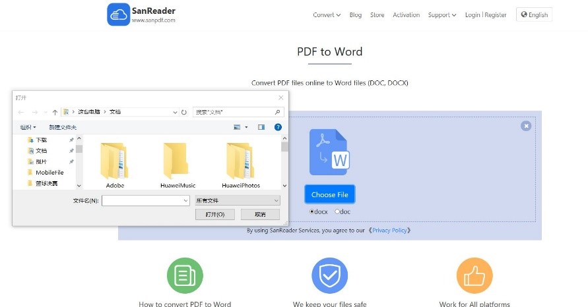The height and width of the screenshot is (307, 588).
Task: Click the sidebar scrollbar up arrow
Action: click(79, 138)
